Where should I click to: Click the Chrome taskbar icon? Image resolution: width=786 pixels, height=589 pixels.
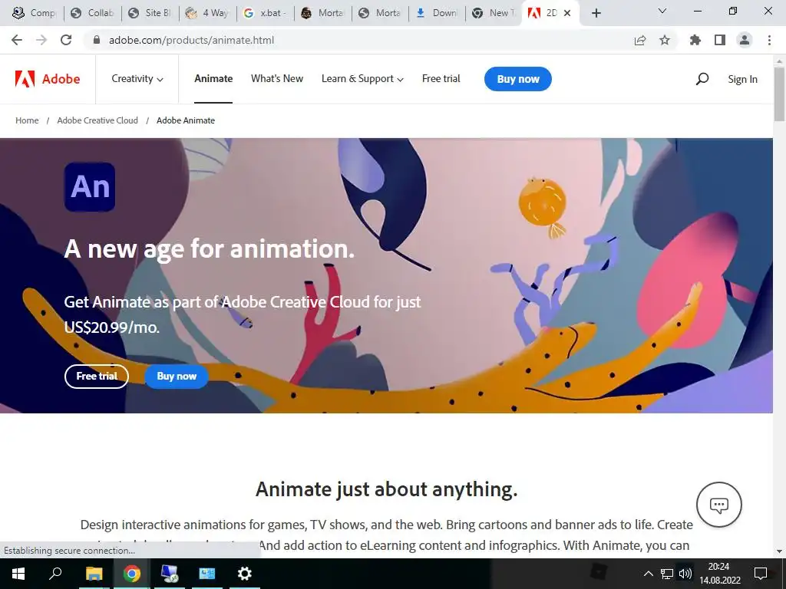coord(132,574)
